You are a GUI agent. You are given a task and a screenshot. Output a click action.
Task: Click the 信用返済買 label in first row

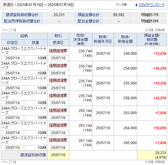pyautogui.click(x=58, y=51)
